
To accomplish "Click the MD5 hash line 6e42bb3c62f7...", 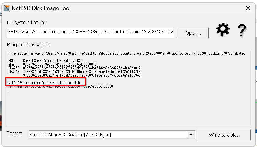I will 45,61.
